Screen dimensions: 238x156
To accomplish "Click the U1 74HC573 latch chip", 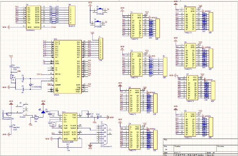I will point(137,25).
